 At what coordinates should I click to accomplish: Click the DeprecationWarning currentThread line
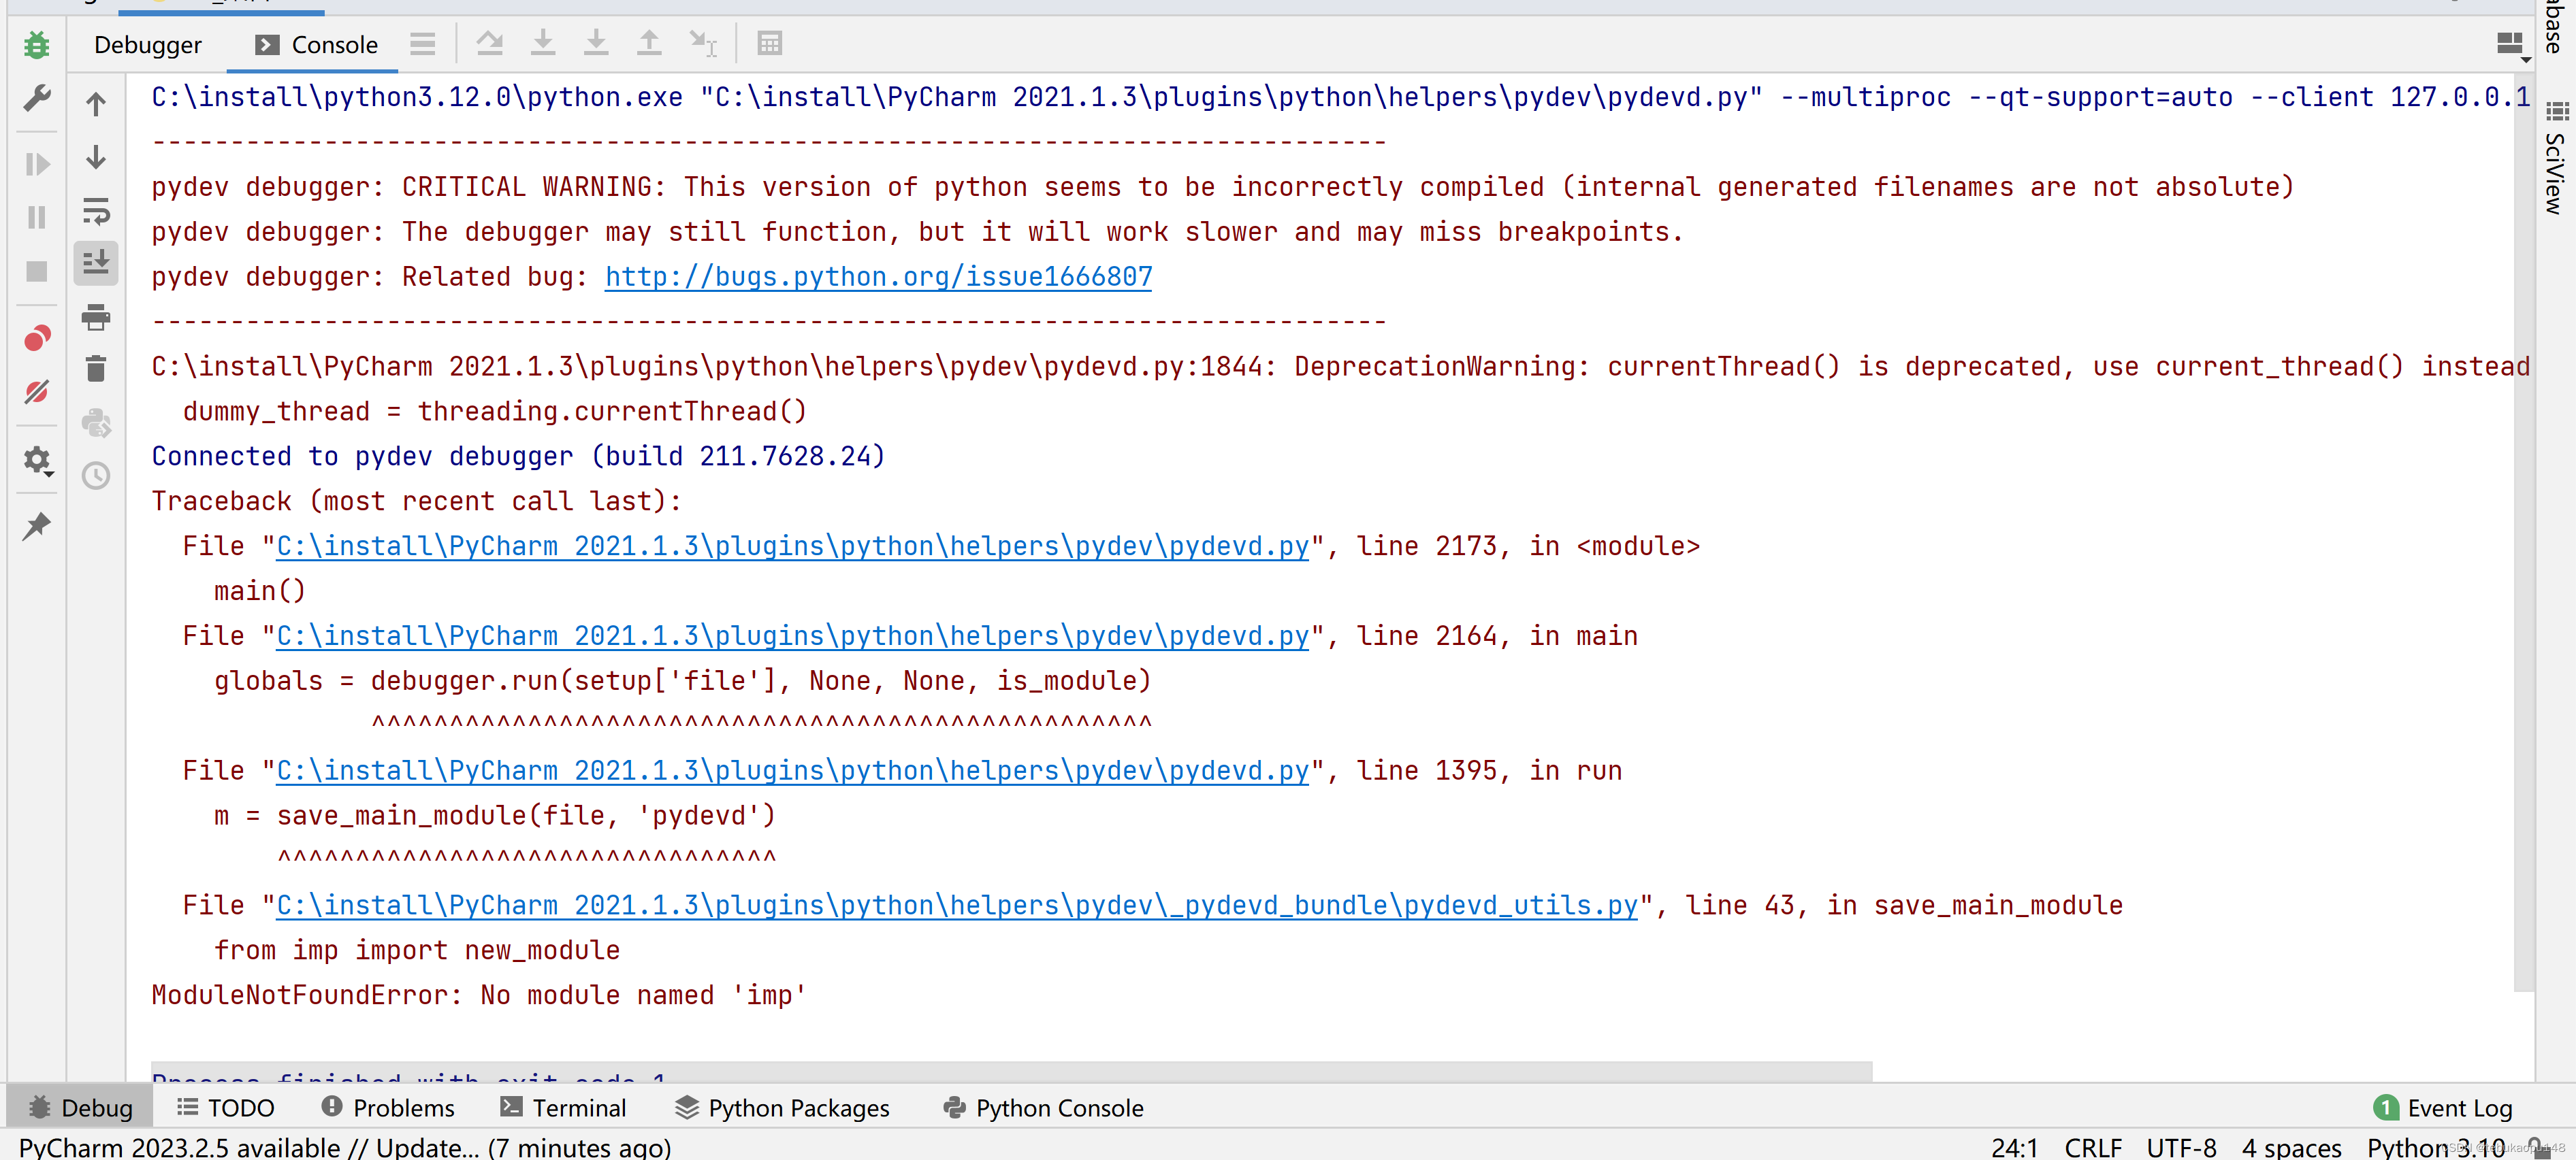1340,367
